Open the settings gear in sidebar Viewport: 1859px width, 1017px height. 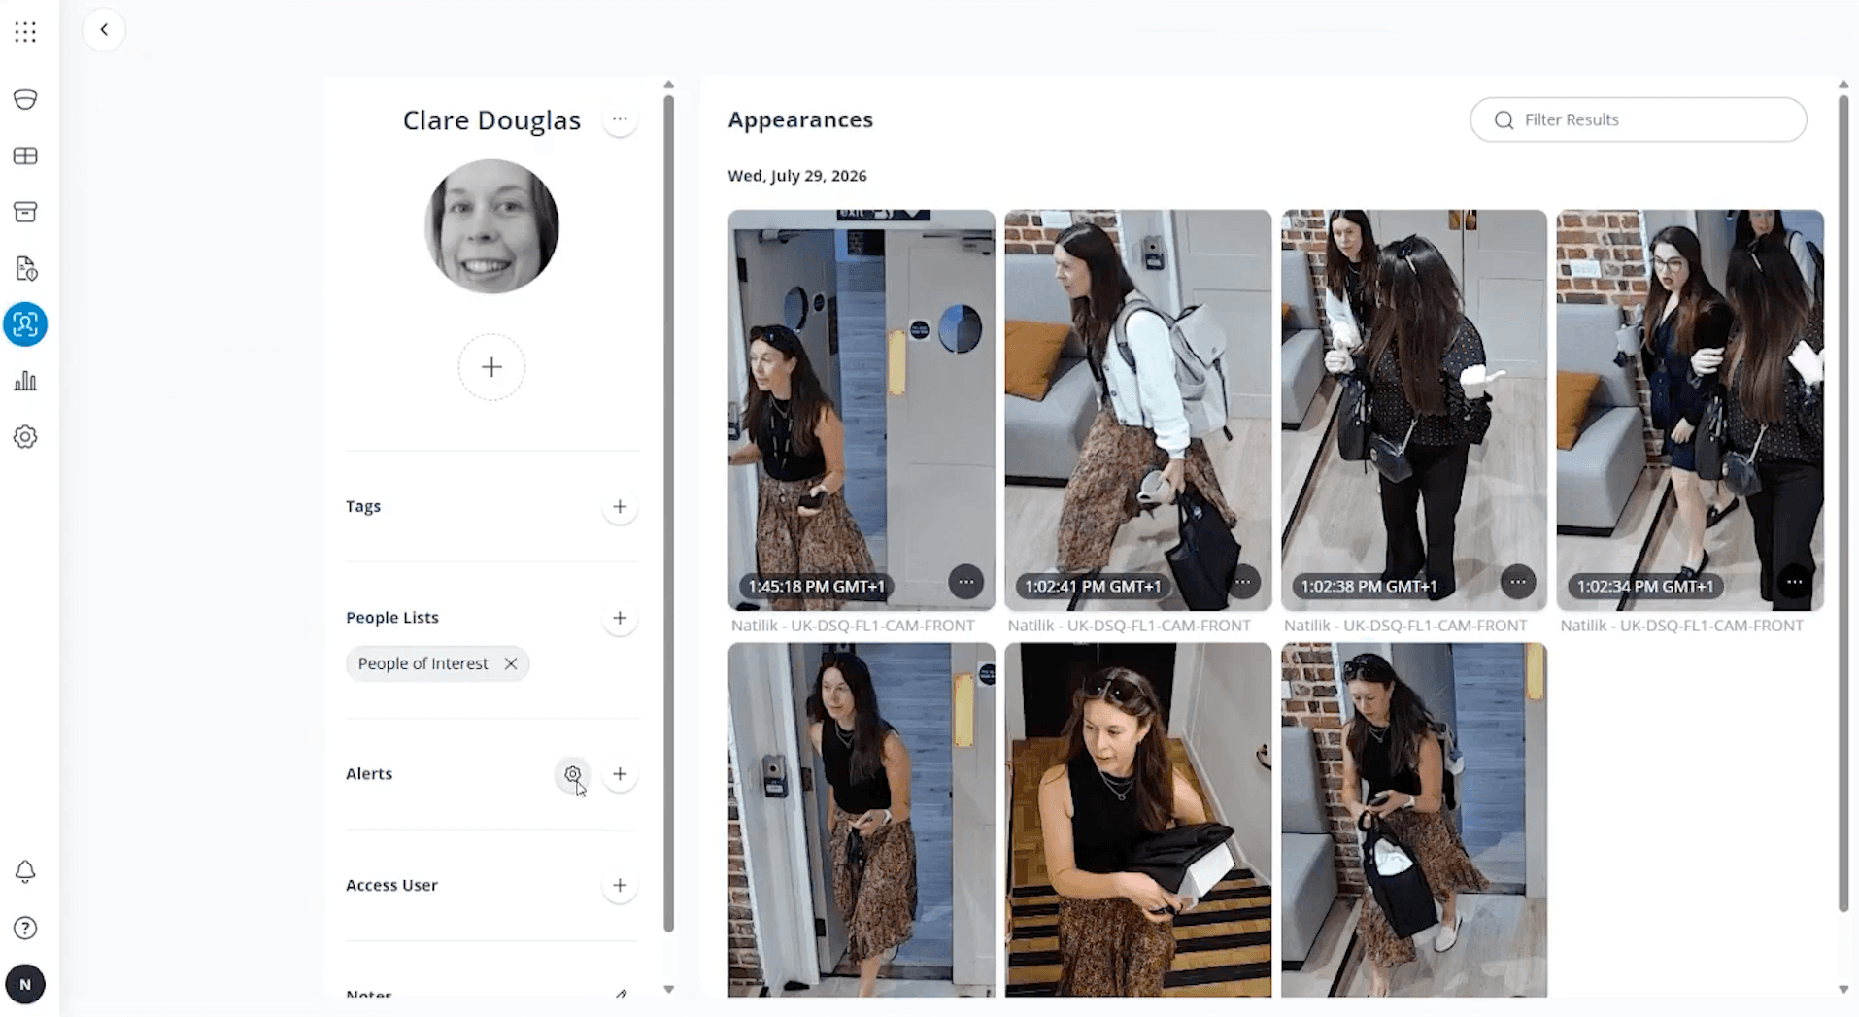[25, 437]
